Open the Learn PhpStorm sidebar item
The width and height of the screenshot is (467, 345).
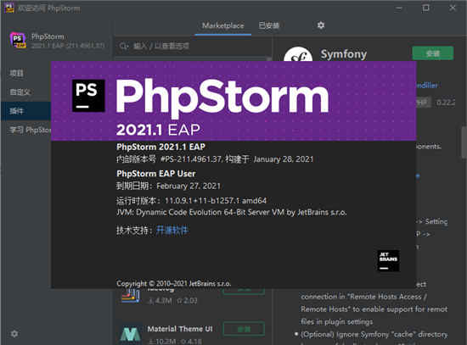coord(30,130)
